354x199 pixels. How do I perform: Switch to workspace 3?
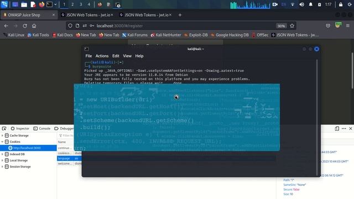point(81,4)
